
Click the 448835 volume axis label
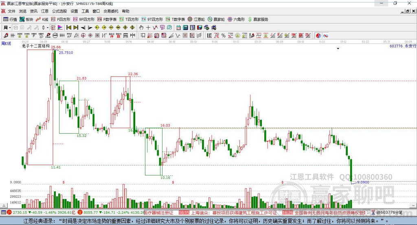(15, 191)
